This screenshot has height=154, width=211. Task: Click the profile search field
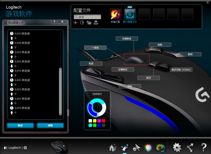(87, 17)
